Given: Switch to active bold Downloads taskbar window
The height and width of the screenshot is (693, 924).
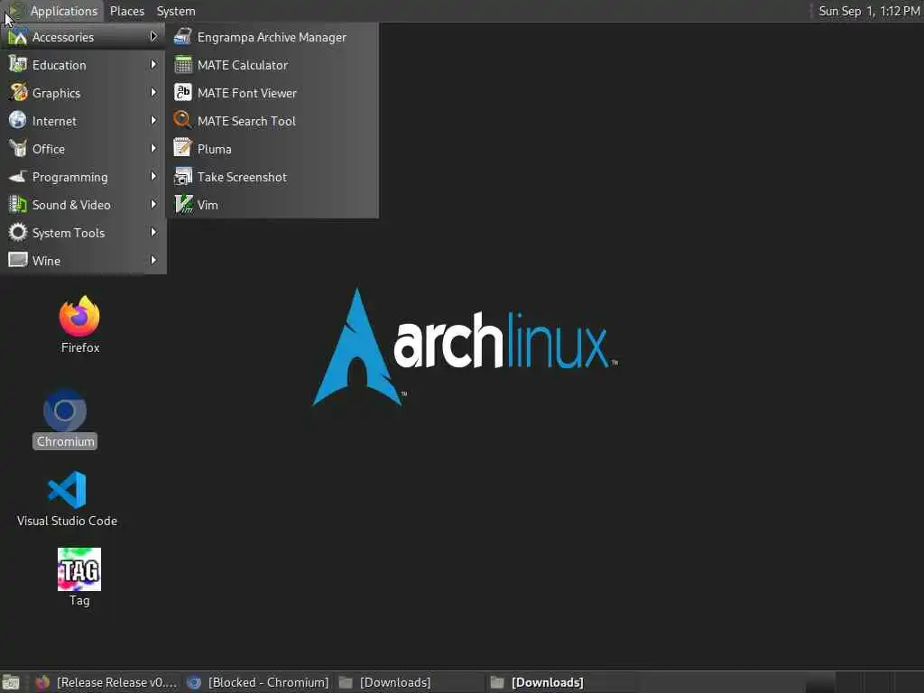Looking at the screenshot, I should click(x=560, y=682).
